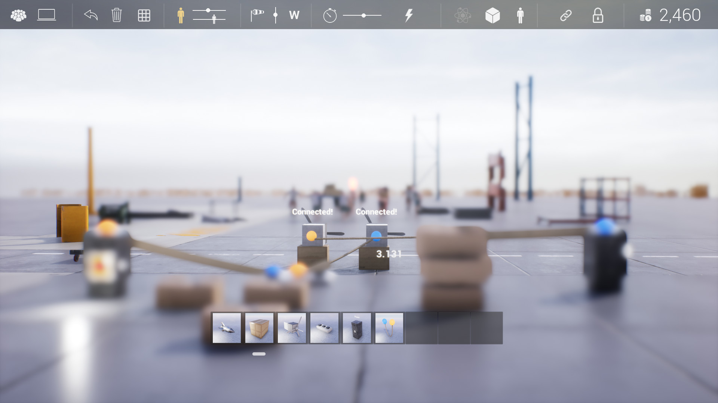Open the laptop computer menu icon
The width and height of the screenshot is (718, 403).
point(47,15)
